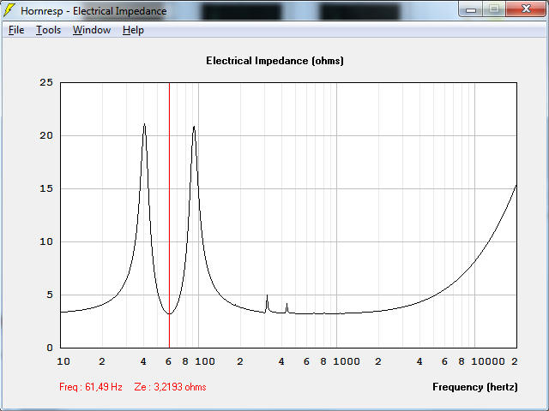Click the '20' impedance axis label
The width and height of the screenshot is (549, 411).
[x=46, y=135]
